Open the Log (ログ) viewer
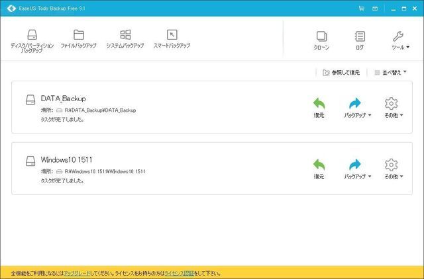424x279 pixels. click(360, 40)
